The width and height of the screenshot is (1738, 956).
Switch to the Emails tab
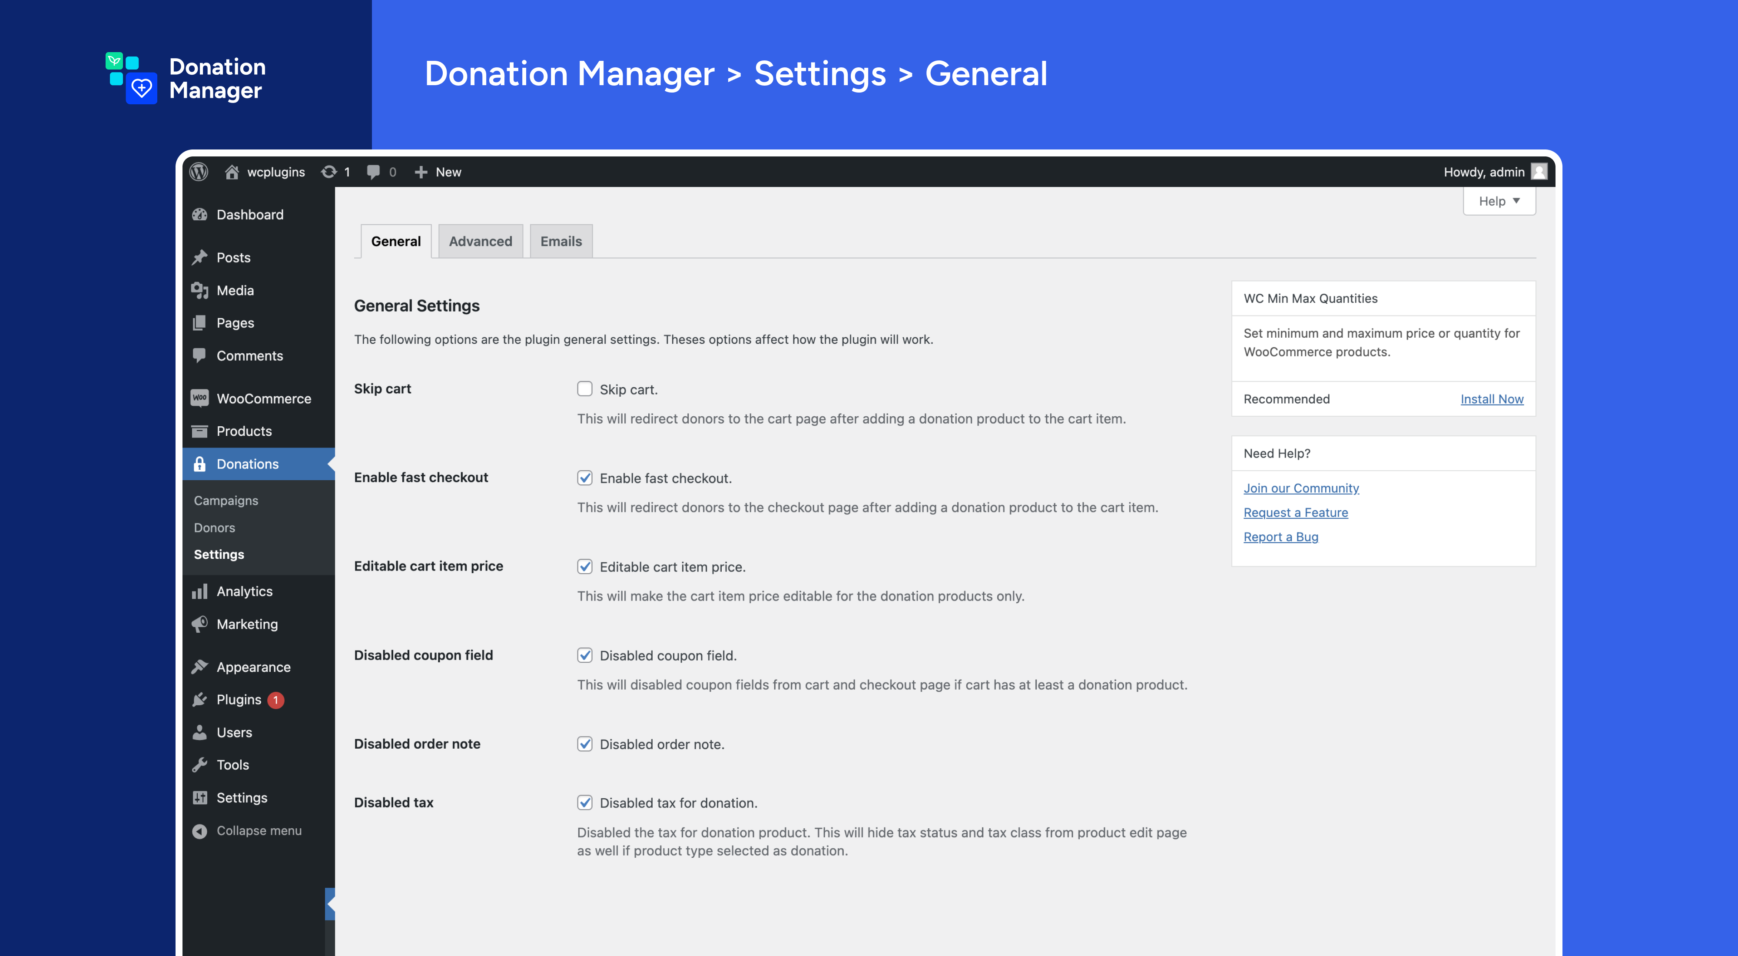pyautogui.click(x=561, y=241)
